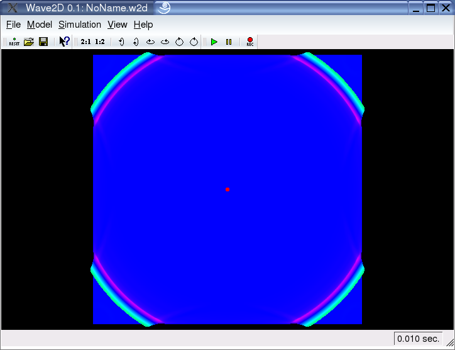Click the last circular rotation icon
This screenshot has width=455, height=350.
point(194,42)
